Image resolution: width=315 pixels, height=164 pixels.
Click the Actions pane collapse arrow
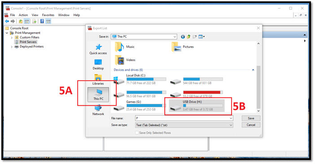point(305,35)
